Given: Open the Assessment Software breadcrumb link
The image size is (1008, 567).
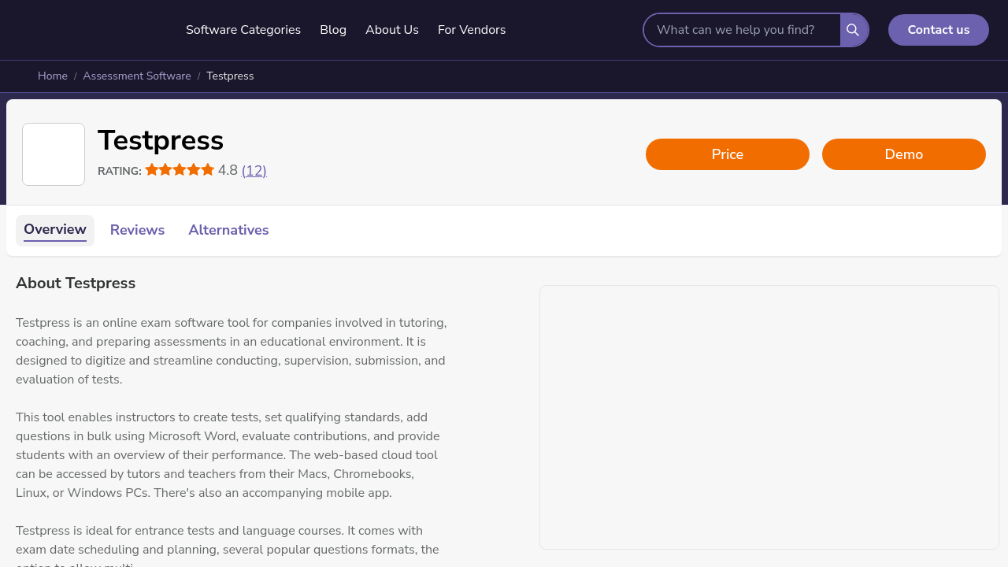Looking at the screenshot, I should (x=137, y=76).
